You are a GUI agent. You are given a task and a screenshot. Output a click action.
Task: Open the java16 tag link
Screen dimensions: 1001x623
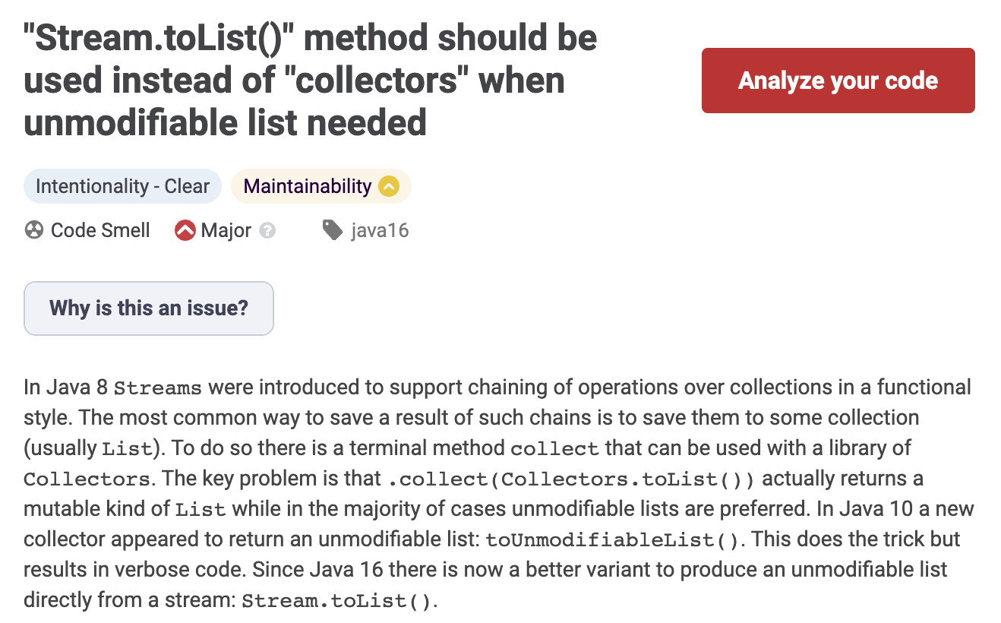point(380,230)
